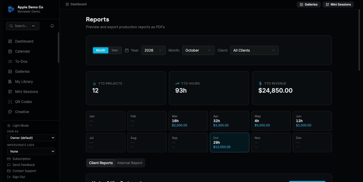
Task: Click the YTD Projects bar chart icon
Action: click(x=94, y=84)
